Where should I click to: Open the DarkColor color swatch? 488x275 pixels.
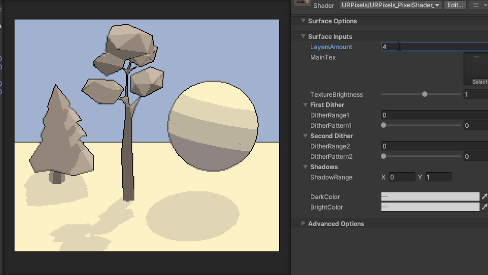click(x=430, y=197)
